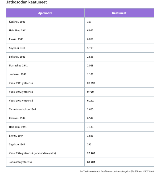Click the Ajankohta column header
This screenshot has height=177, width=157.
click(x=45, y=13)
